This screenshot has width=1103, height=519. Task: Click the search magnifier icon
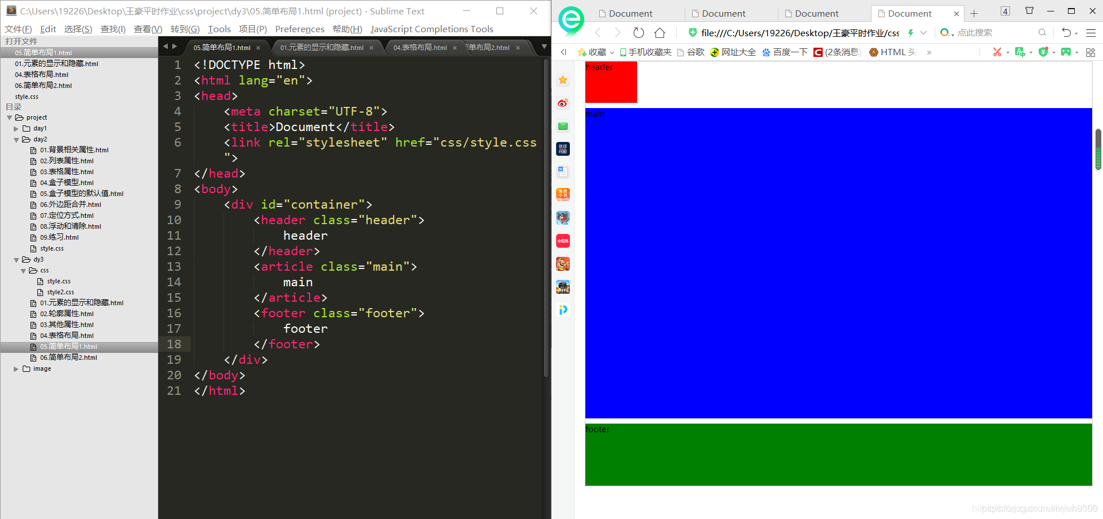point(1042,33)
